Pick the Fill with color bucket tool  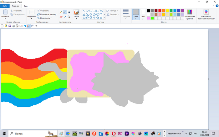pyautogui.click(x=65, y=12)
